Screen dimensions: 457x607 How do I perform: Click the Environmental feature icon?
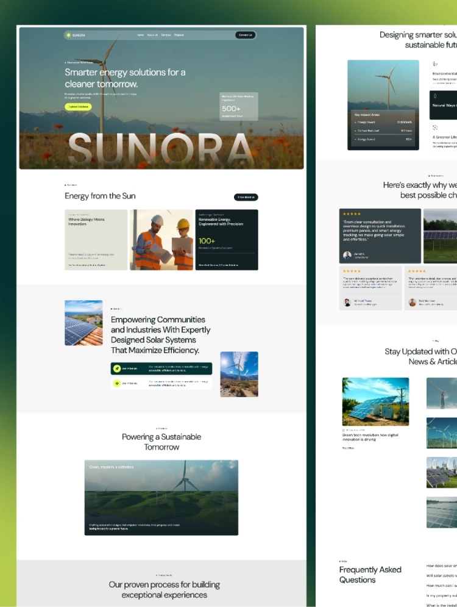[x=435, y=64]
